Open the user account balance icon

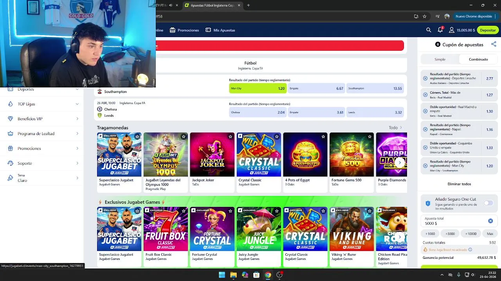click(452, 30)
